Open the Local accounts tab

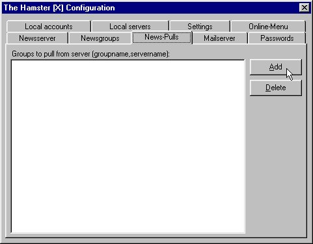[49, 27]
